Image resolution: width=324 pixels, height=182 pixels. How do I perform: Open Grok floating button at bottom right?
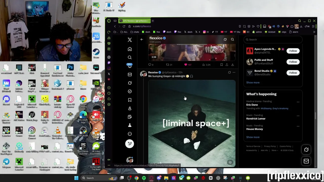coord(306,150)
